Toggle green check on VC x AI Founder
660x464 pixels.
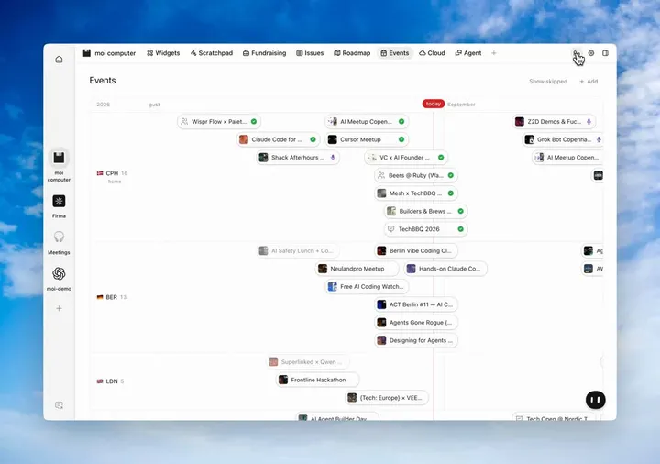441,158
